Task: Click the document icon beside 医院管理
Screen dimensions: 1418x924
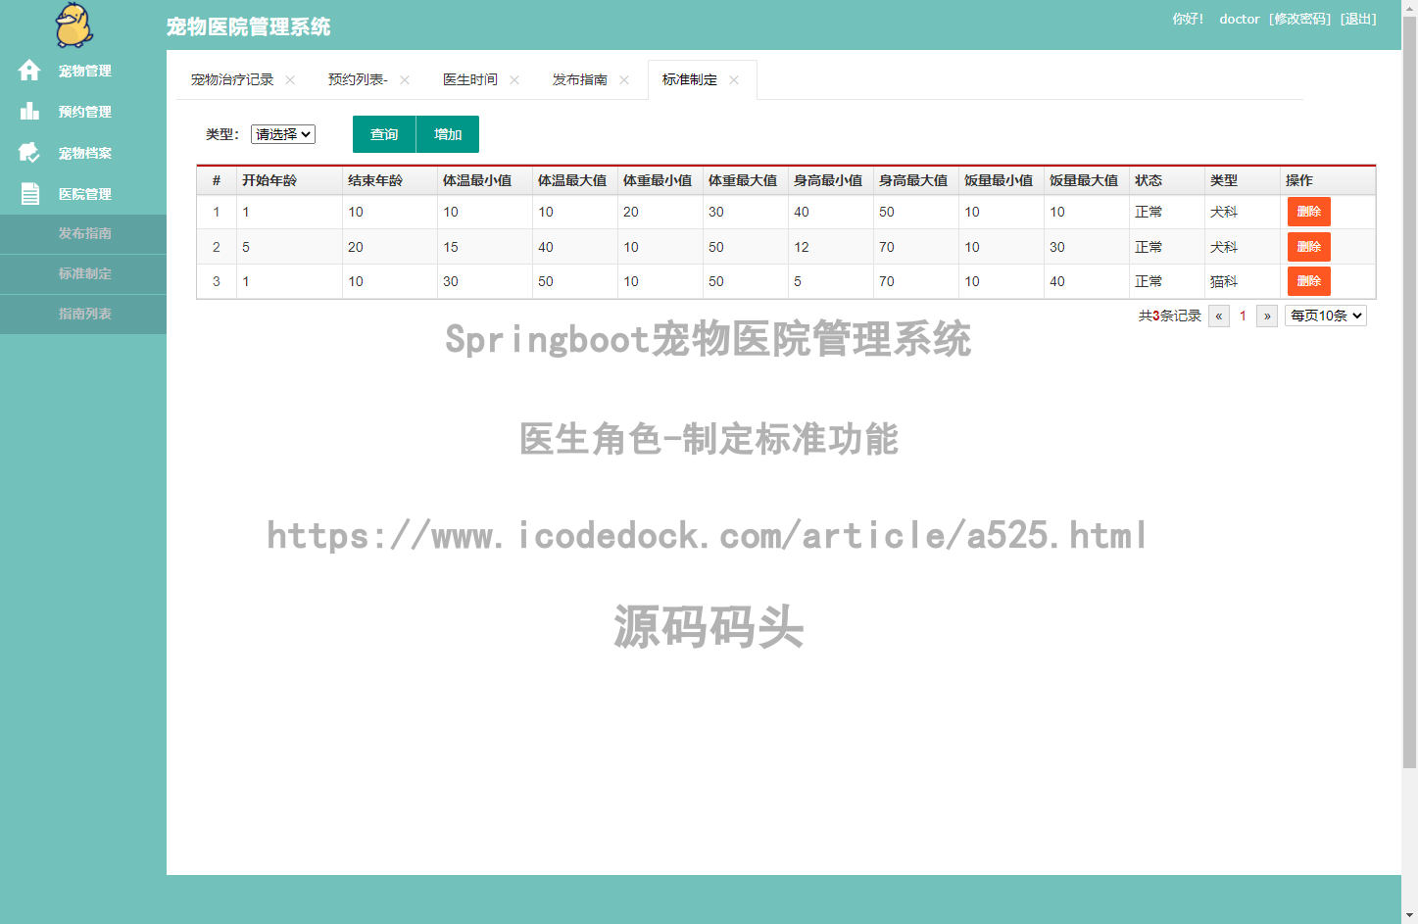Action: point(29,194)
